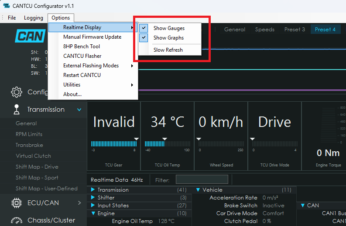Uncheck Show Graphs option
346x226 pixels.
(144, 37)
